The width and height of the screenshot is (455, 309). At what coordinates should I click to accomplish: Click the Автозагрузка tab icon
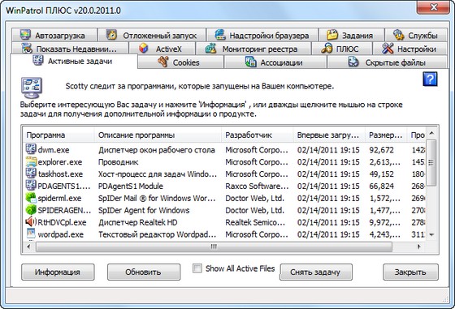pos(25,35)
